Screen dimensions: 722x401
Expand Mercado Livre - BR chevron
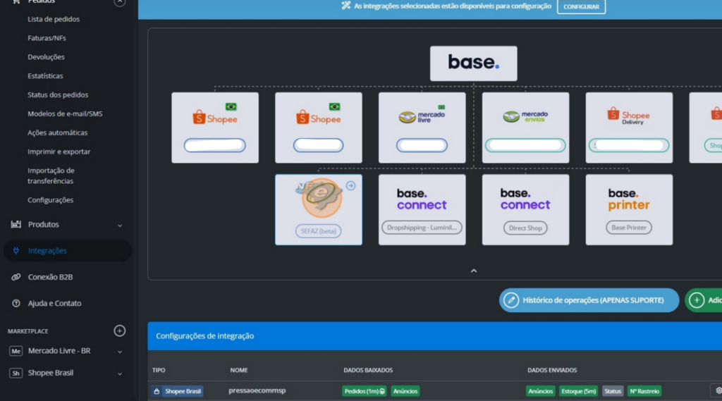pyautogui.click(x=120, y=352)
